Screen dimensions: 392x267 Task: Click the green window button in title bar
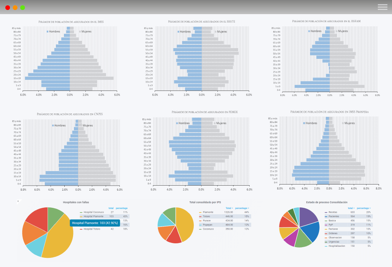tap(23, 7)
